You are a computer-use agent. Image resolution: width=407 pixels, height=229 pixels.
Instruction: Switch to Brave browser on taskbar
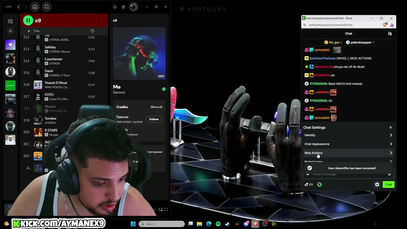255,224
